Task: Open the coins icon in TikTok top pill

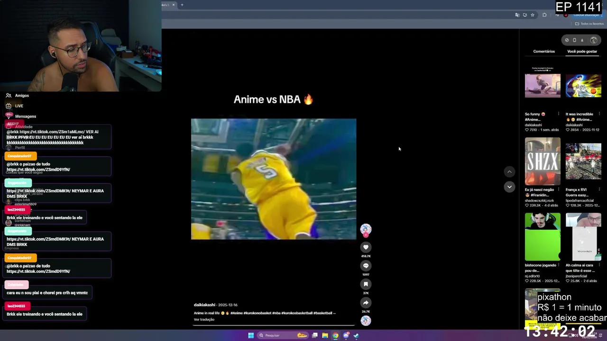Action: [567, 40]
